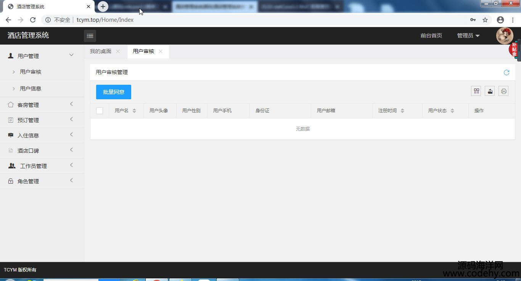521x281 pixels.
Task: Sort by the 用户状态 column arrows
Action: 452,111
